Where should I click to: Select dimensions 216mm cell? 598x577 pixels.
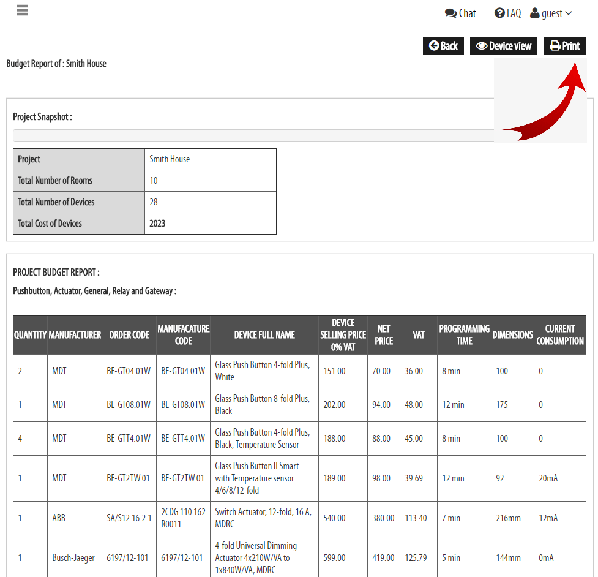click(512, 518)
